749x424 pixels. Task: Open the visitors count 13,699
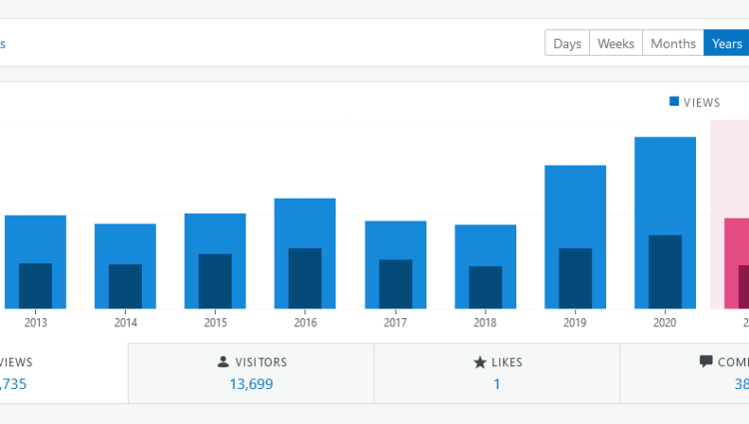tap(251, 384)
